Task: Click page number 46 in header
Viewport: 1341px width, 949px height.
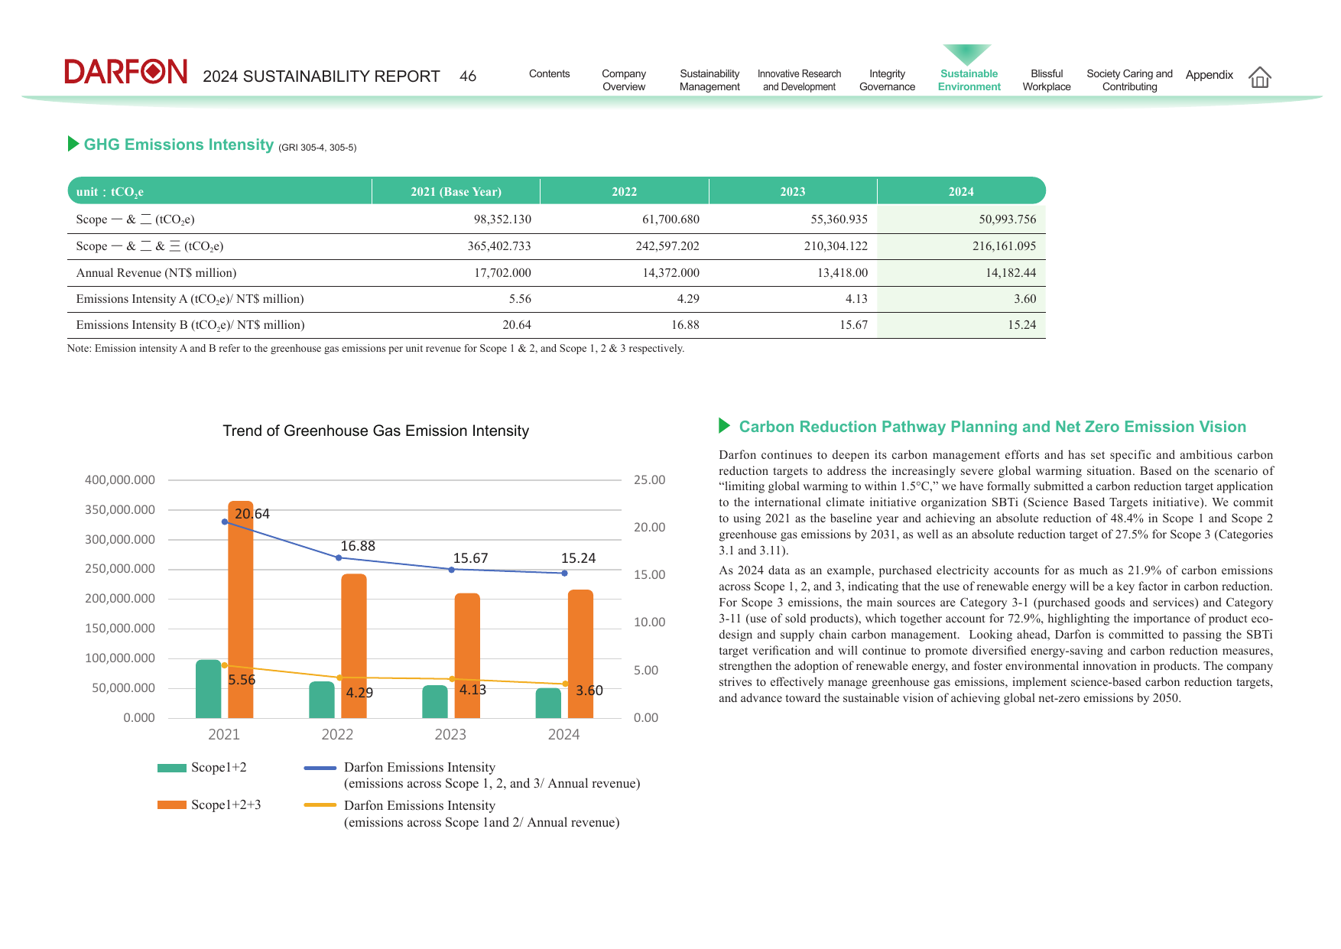Action: [x=468, y=76]
